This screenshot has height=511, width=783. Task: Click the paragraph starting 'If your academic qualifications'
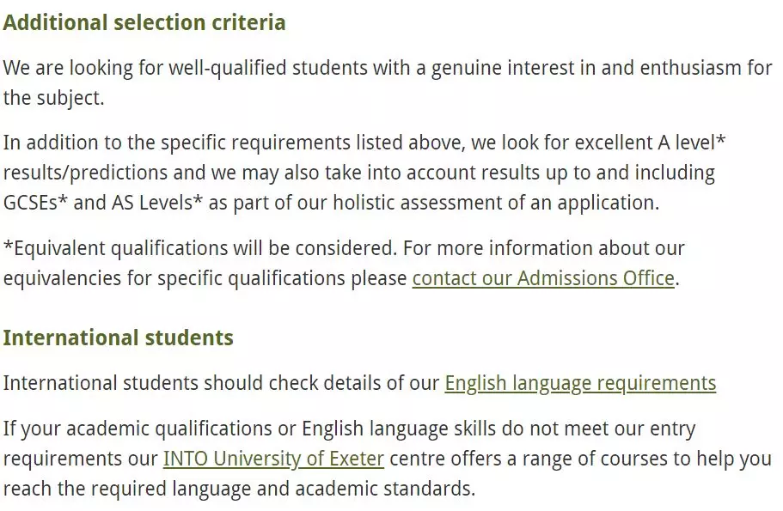pos(388,459)
